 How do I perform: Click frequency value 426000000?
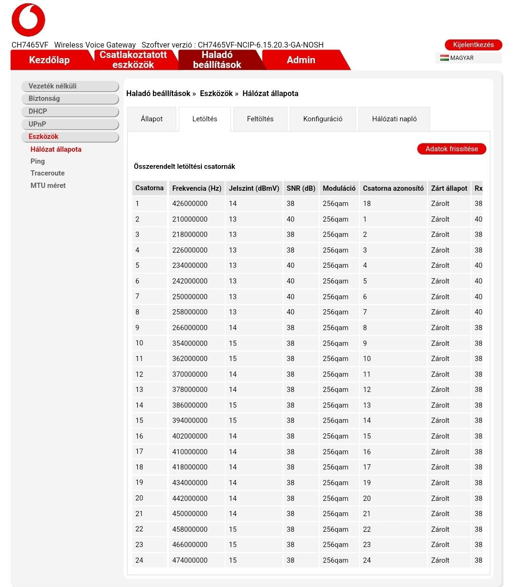(190, 204)
